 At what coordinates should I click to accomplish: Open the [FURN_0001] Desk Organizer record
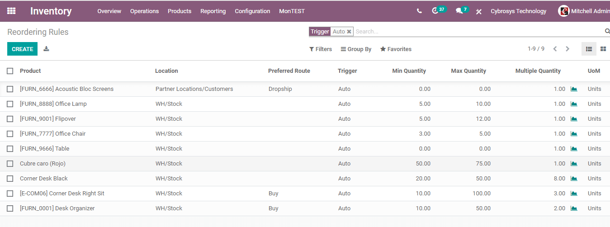coord(57,208)
